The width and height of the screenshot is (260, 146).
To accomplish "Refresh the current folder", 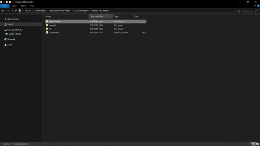I will pyautogui.click(x=239, y=11).
